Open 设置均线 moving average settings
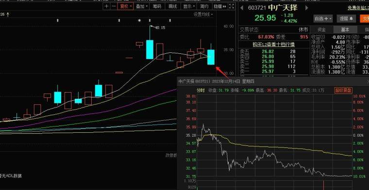Viewport: 369px width, 190px height. tap(203, 15)
